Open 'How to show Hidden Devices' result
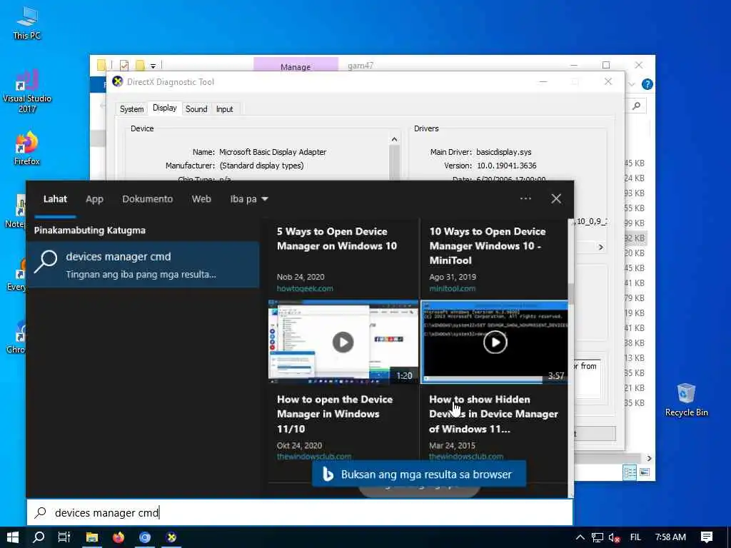Screen dimensions: 731x548 pyautogui.click(x=493, y=414)
